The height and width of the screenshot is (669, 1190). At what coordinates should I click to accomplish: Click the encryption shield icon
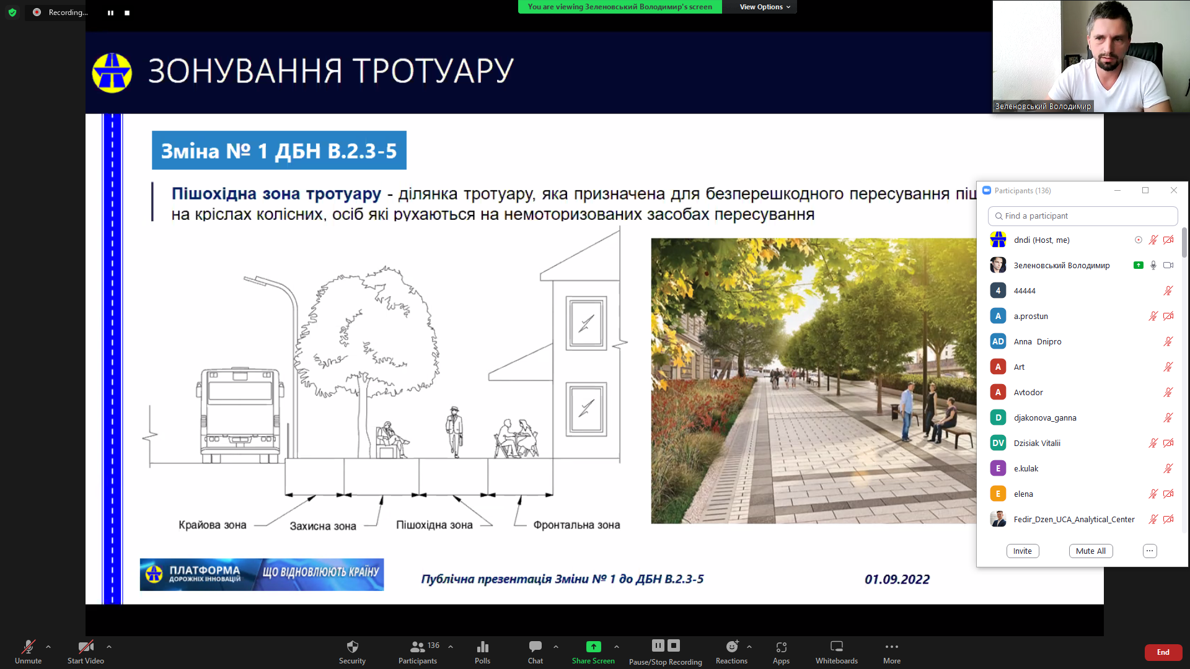(12, 12)
